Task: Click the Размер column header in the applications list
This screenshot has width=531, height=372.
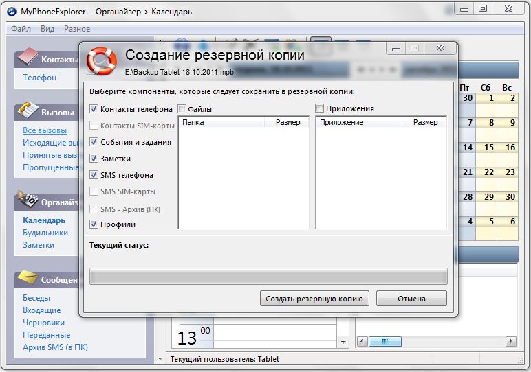Action: point(424,122)
